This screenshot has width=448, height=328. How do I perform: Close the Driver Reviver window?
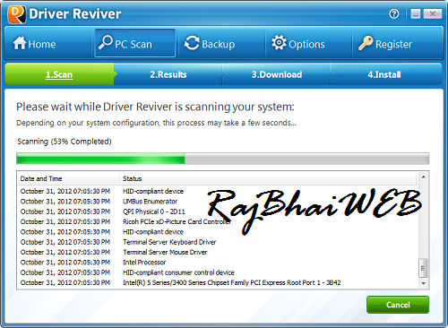(x=432, y=13)
